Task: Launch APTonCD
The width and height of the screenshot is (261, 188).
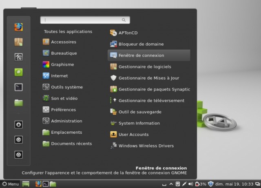Action: (x=149, y=33)
